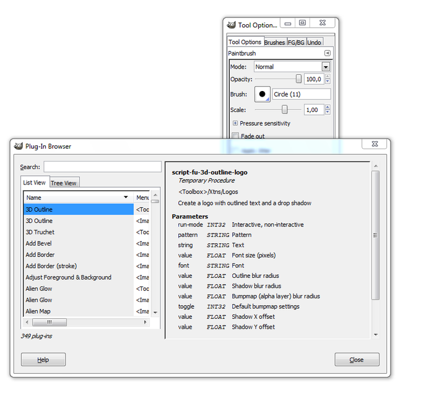Click the Scale value field 1,00
421x406 pixels.
pyautogui.click(x=314, y=110)
